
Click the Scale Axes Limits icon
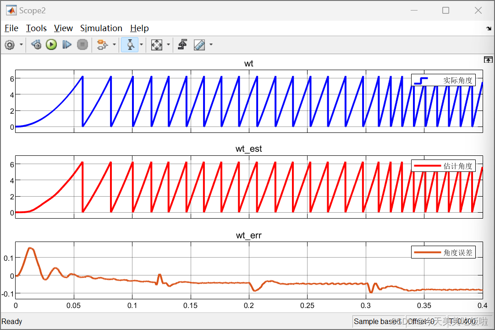(x=157, y=44)
